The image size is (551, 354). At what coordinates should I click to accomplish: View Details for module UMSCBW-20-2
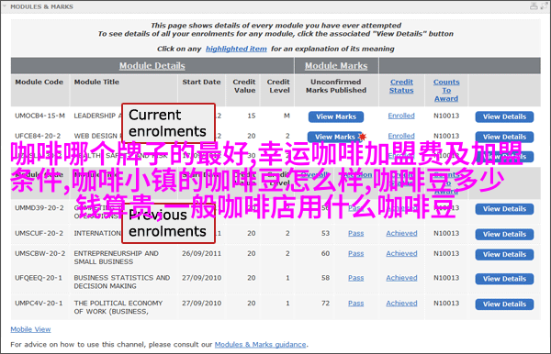pos(504,255)
